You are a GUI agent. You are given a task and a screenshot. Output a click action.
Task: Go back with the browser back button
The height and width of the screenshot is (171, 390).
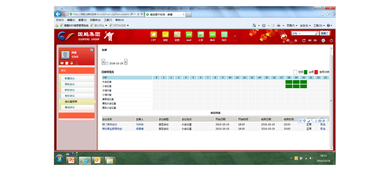point(58,14)
